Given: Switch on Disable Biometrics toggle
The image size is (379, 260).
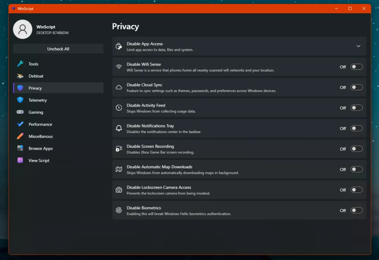Looking at the screenshot, I should pyautogui.click(x=356, y=210).
